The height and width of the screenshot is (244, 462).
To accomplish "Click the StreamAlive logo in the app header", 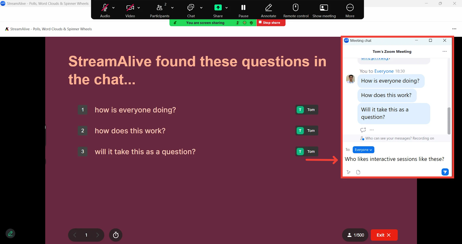I will click(7, 29).
